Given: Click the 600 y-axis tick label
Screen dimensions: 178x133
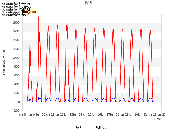Looking at the screenshot, I should [x=17, y=75].
